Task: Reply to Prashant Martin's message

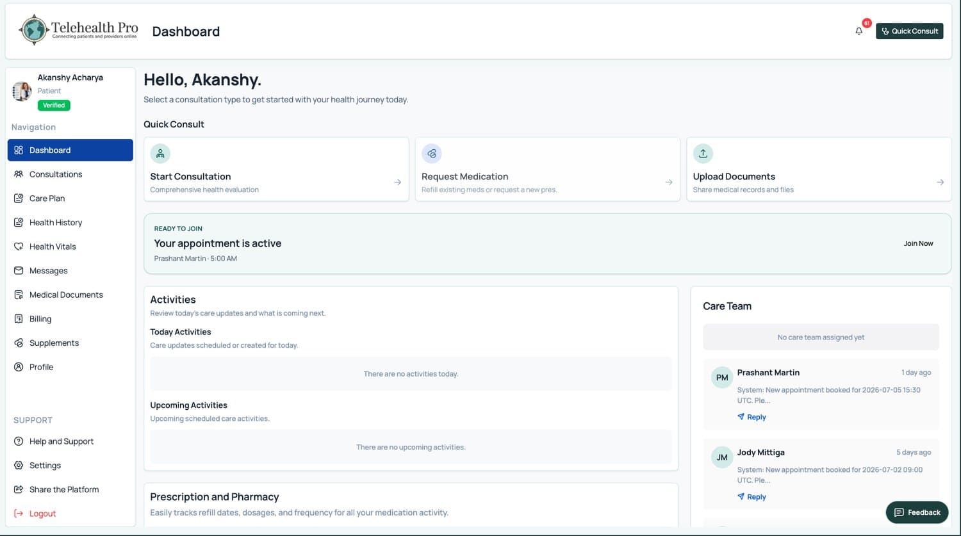Action: click(752, 417)
